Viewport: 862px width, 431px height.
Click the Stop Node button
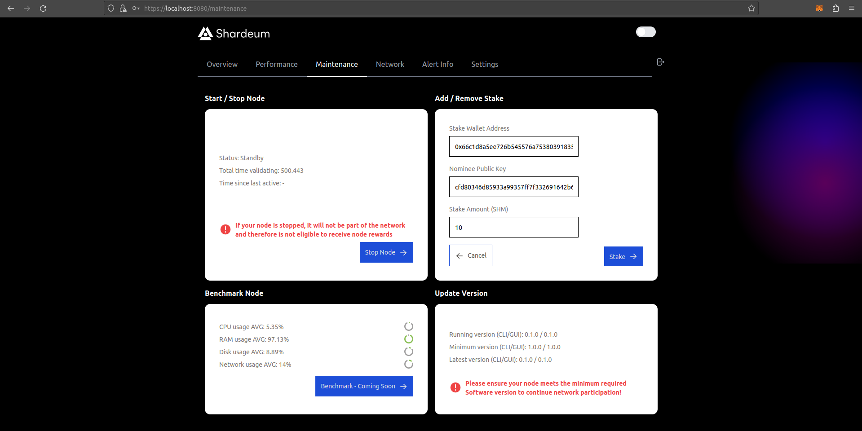[386, 252]
